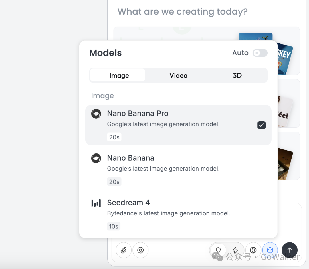Viewport: 309px width, 269px height.
Task: Select the Nano Banana model
Action: [178, 170]
